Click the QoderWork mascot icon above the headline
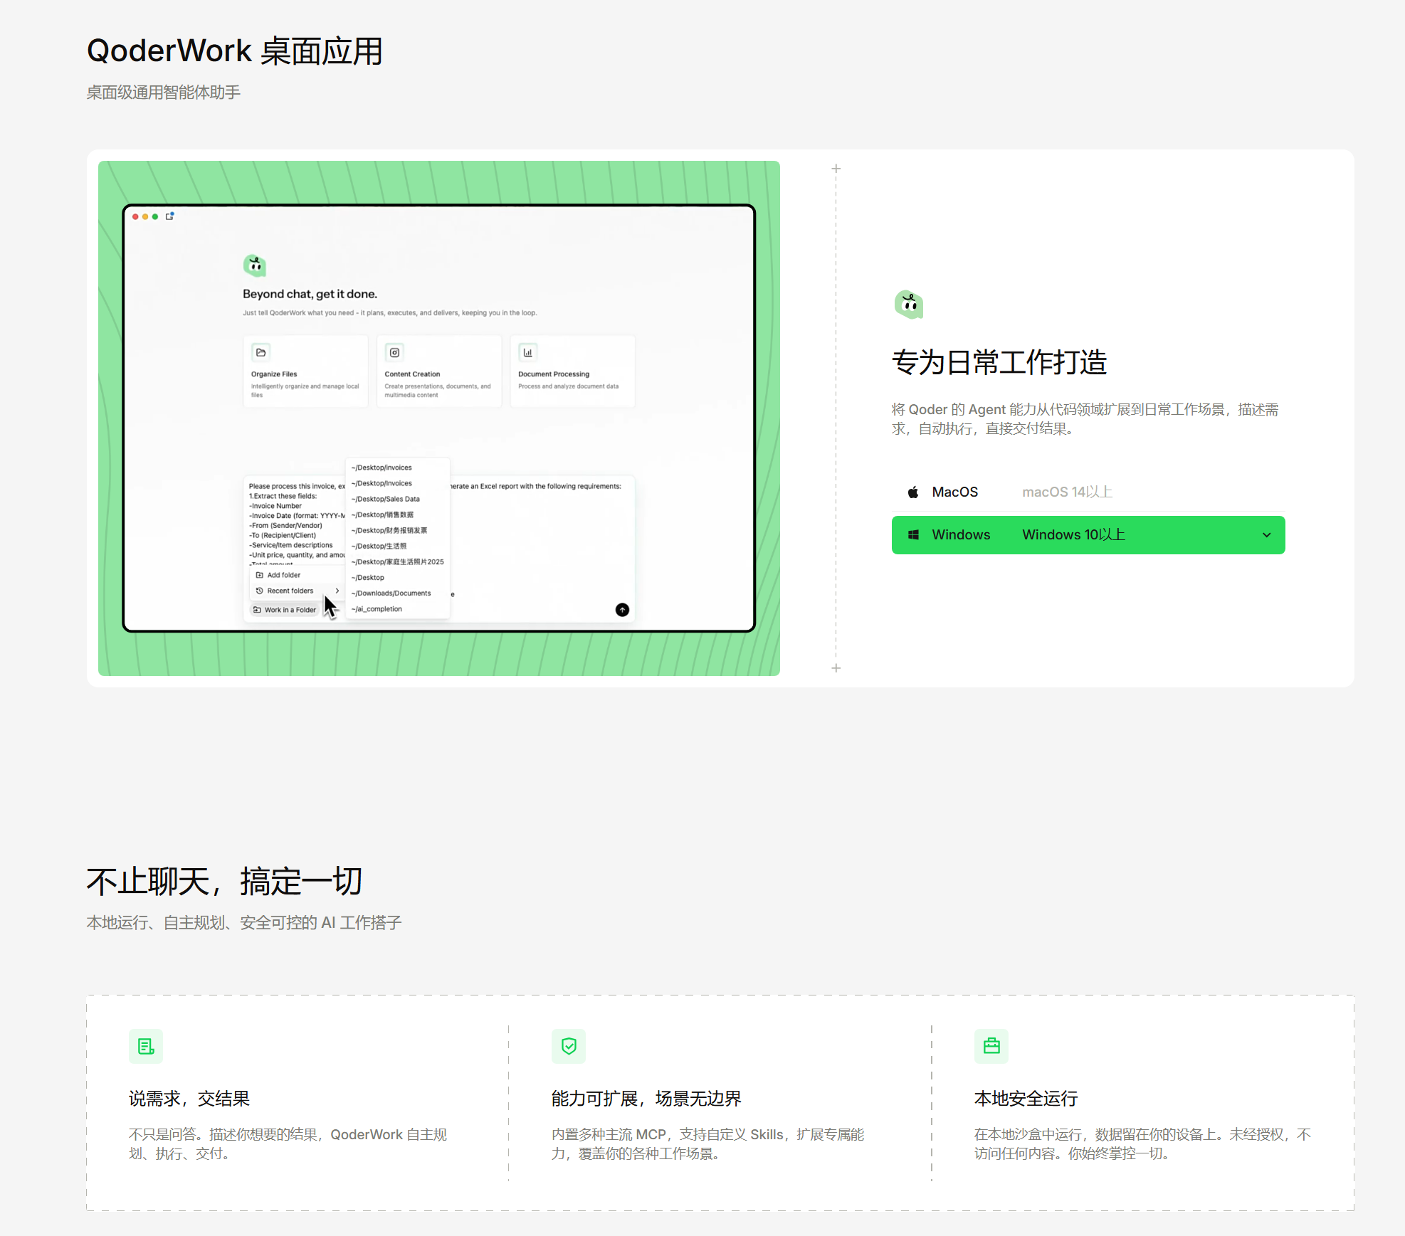The image size is (1405, 1236). [x=908, y=305]
